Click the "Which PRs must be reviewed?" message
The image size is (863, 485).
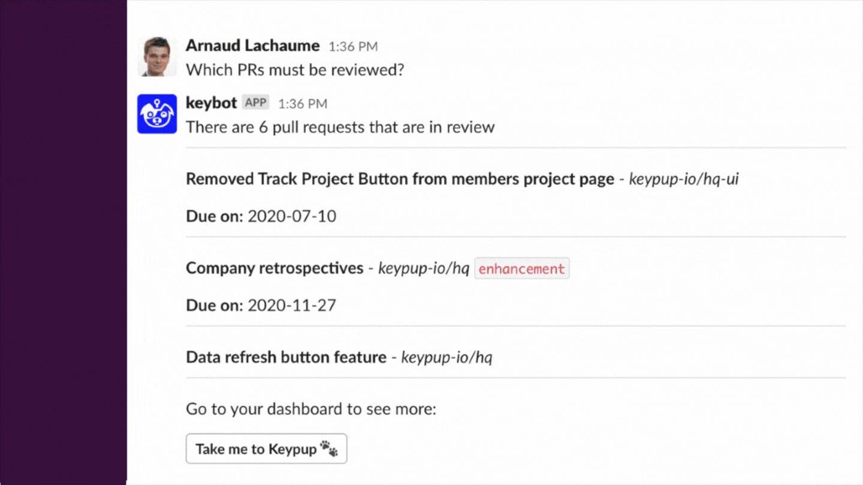pos(295,70)
